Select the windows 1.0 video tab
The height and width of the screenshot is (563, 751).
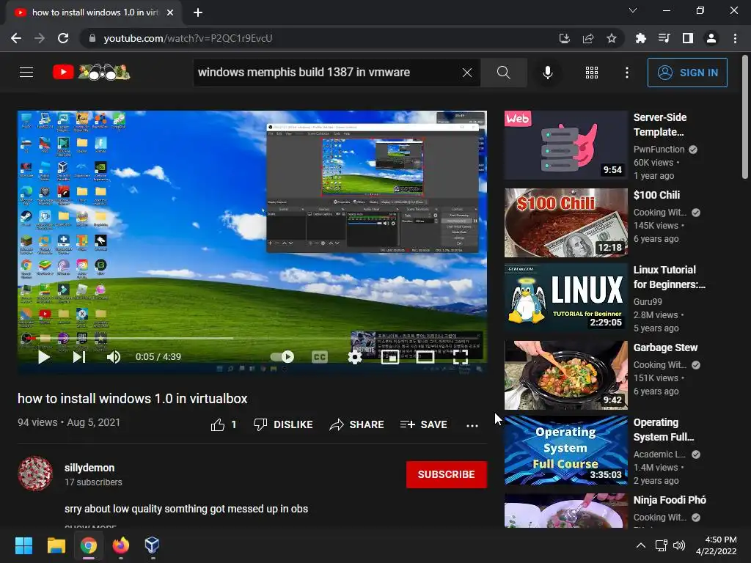(94, 12)
